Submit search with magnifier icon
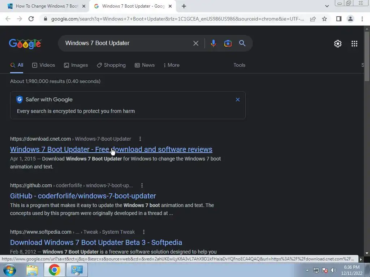Viewport: 370px width, 277px height. point(242,43)
